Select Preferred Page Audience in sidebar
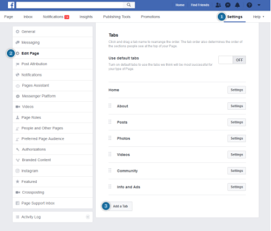271x231 pixels. (x=53, y=139)
